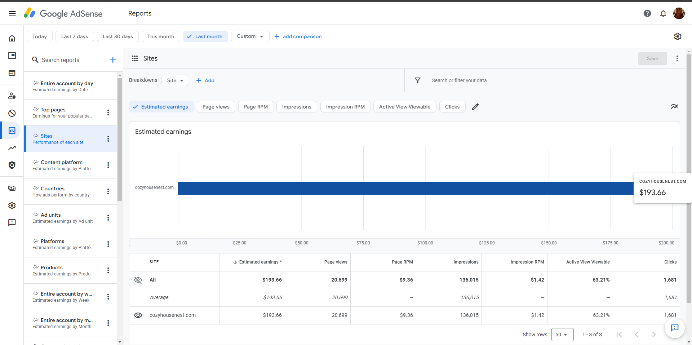Toggle Impressions metric chip

297,107
